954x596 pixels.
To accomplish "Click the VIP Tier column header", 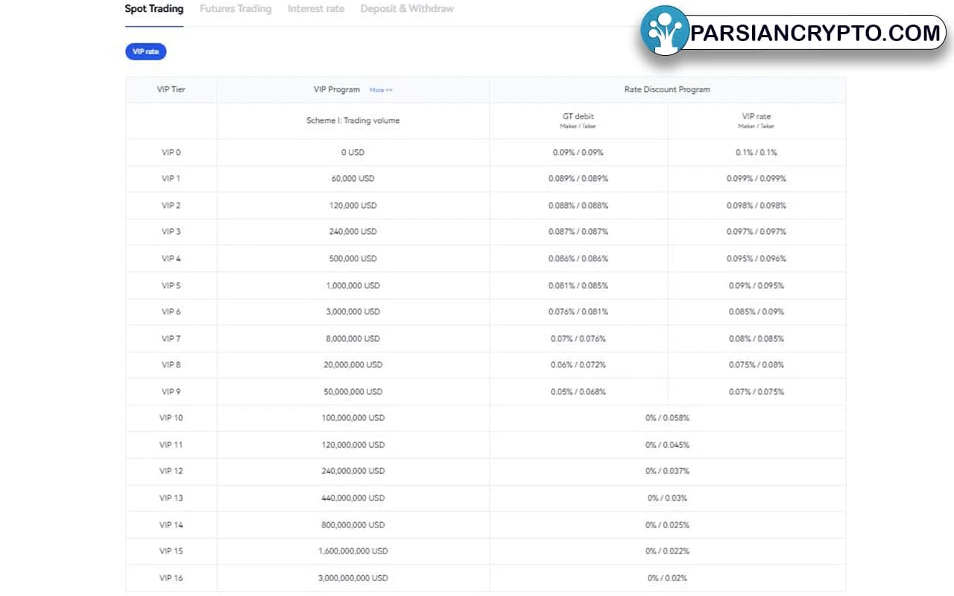I will point(171,89).
